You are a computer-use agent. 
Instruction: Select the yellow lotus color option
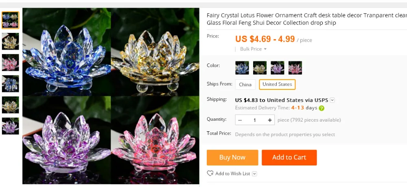pyautogui.click(x=260, y=68)
